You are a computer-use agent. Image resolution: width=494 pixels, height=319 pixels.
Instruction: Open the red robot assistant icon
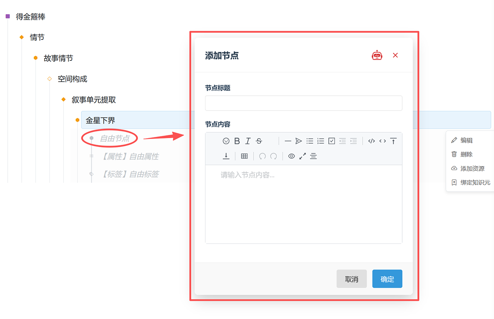click(377, 55)
